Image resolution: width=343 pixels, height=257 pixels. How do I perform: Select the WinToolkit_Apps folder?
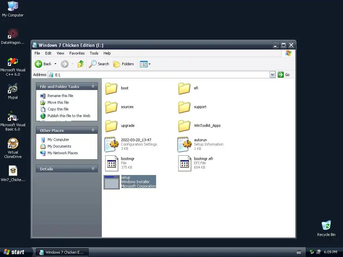click(199, 126)
